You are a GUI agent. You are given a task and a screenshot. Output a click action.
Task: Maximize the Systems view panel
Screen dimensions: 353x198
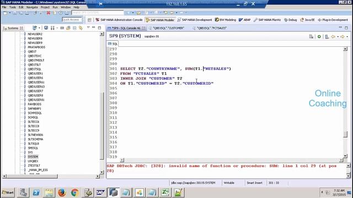99,28
